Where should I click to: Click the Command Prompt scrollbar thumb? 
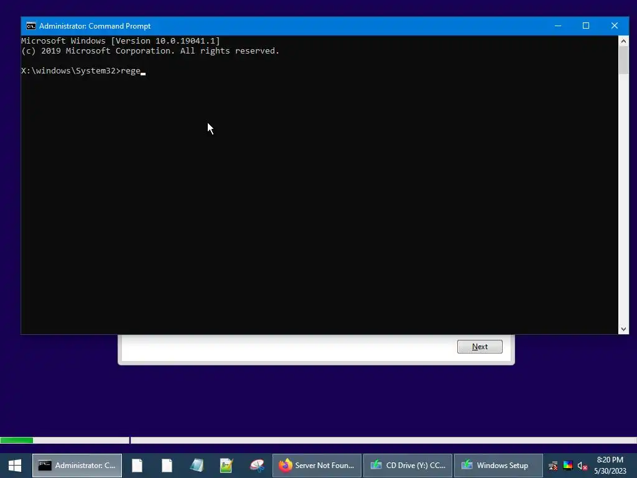point(623,60)
